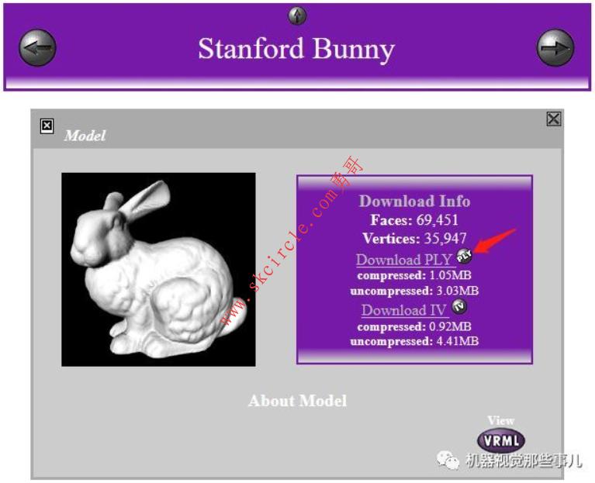595x483 pixels.
Task: Open the Download IV link
Action: tap(403, 310)
